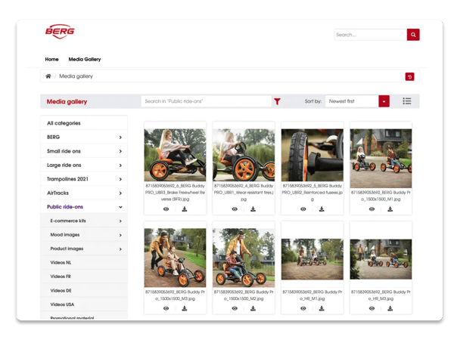Download the HR_M3 image
454x340 pixels.
click(390, 308)
